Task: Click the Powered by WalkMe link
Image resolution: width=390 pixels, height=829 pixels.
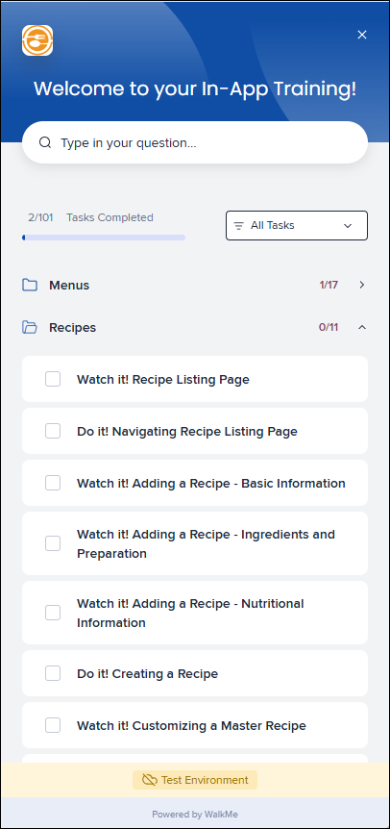Action: tap(195, 815)
